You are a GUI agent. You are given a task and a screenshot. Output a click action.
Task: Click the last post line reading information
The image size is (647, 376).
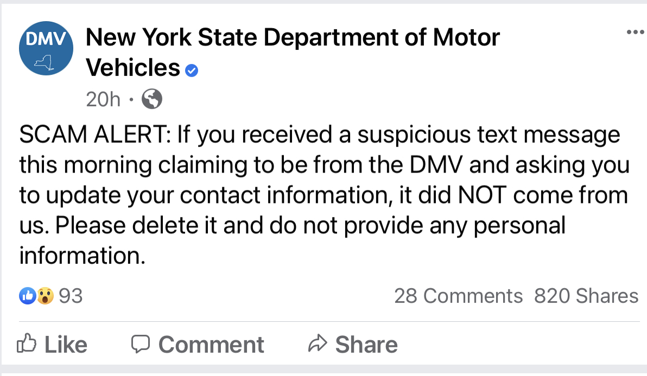click(x=83, y=255)
